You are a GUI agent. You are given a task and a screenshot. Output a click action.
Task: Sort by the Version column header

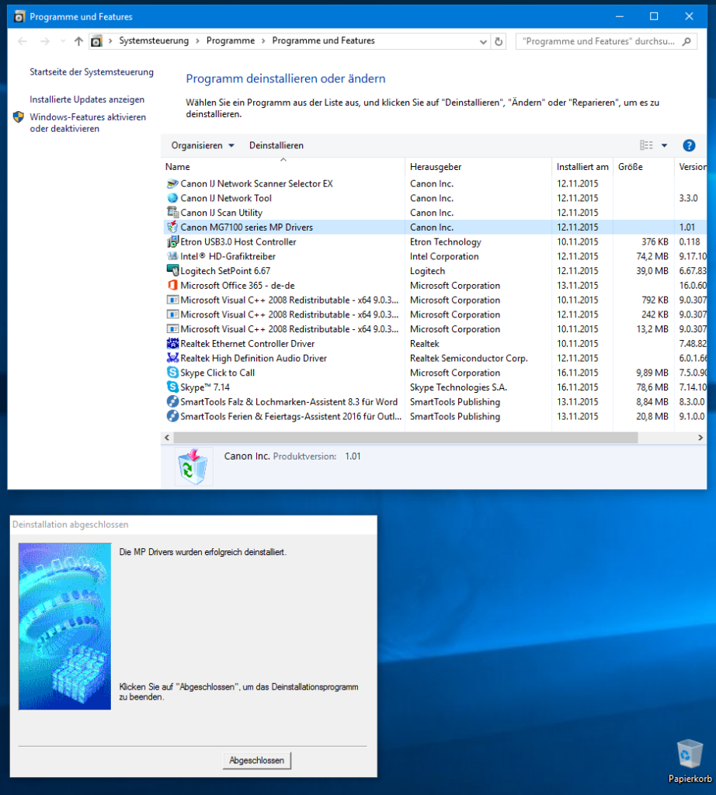click(691, 167)
